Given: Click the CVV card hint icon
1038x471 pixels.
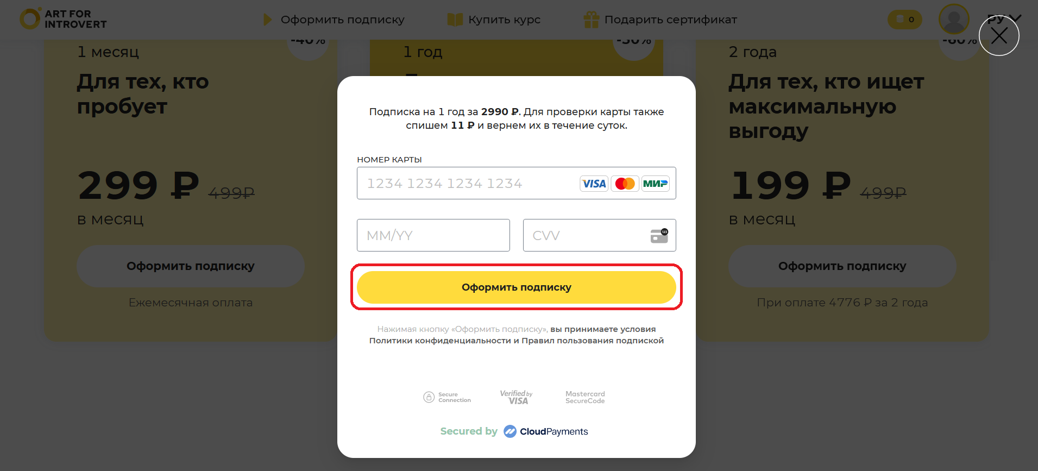Looking at the screenshot, I should click(x=659, y=235).
